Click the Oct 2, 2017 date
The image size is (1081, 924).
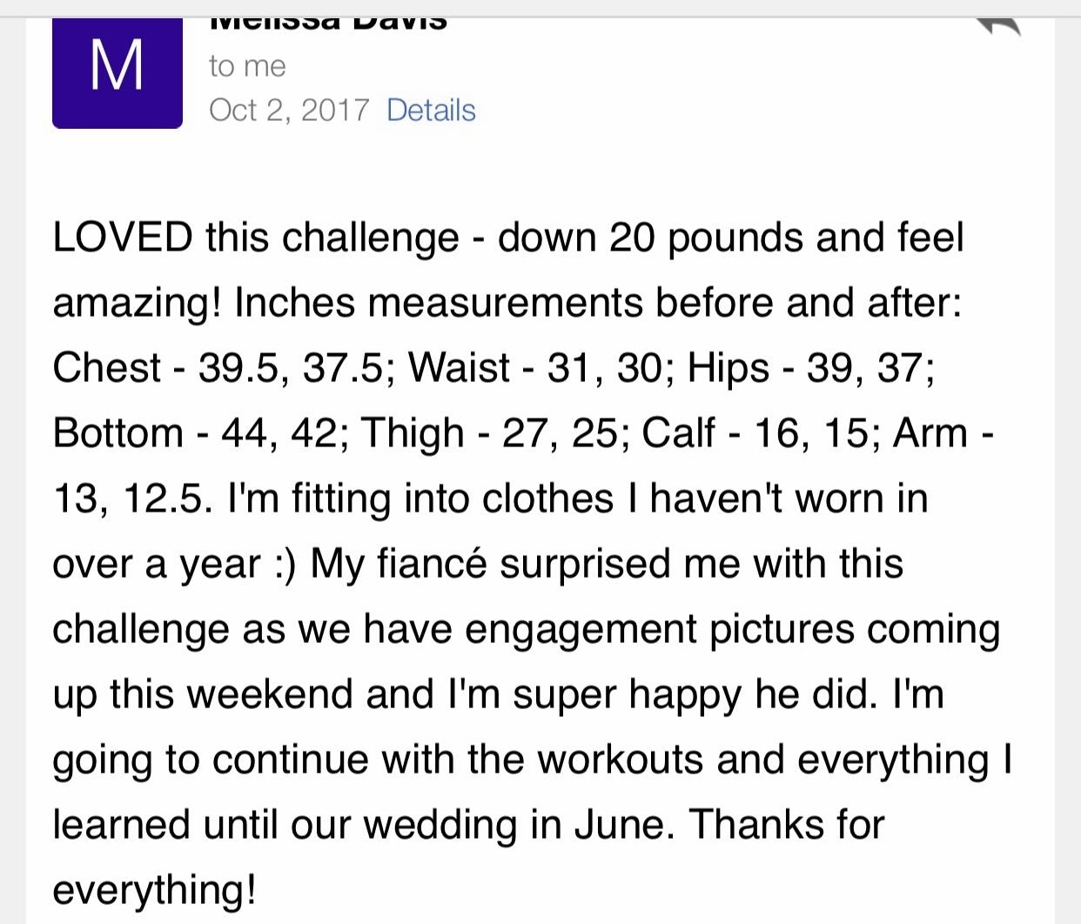[x=289, y=110]
